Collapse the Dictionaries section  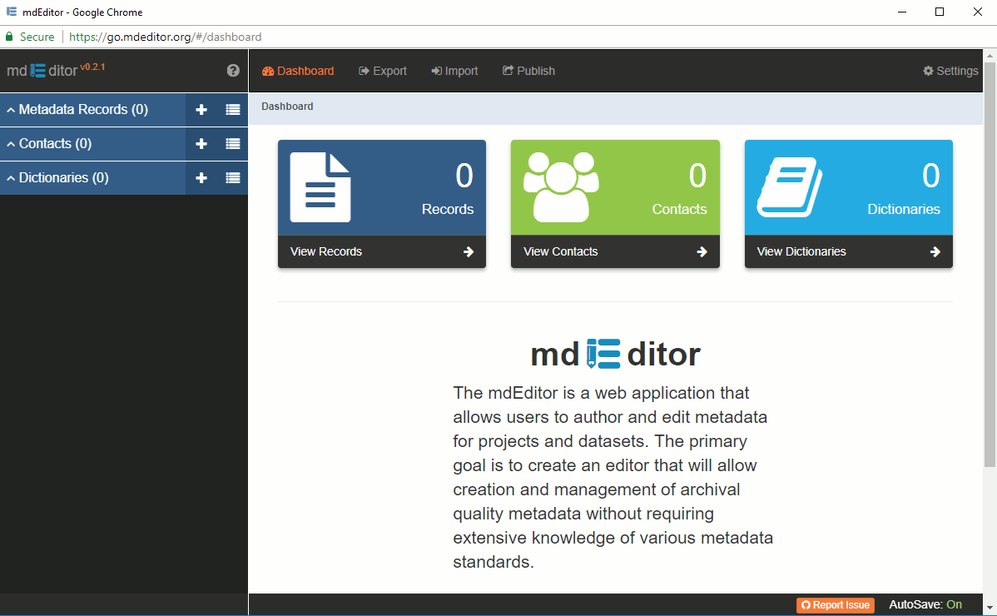(x=11, y=178)
